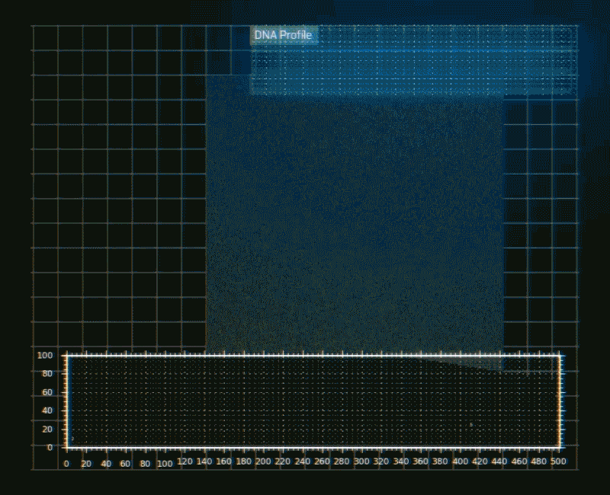Viewport: 610px width, 495px height.
Task: Click the DNA Profile title label
Action: [283, 35]
